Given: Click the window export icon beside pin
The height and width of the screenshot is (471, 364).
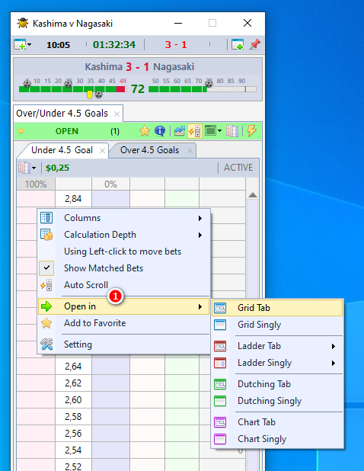Looking at the screenshot, I should click(x=238, y=44).
